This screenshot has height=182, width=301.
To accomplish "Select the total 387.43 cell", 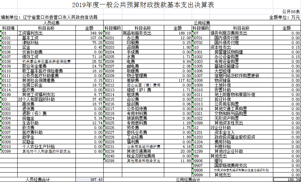I will [90, 180].
